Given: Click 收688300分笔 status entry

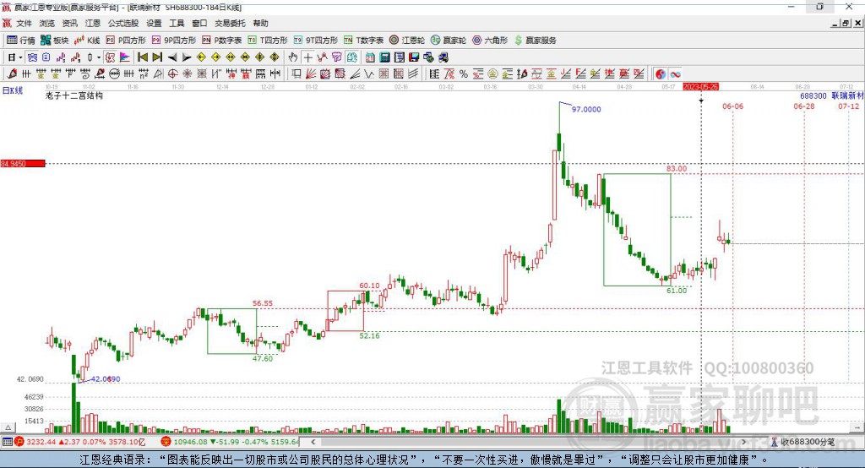Looking at the screenshot, I should pyautogui.click(x=802, y=442).
